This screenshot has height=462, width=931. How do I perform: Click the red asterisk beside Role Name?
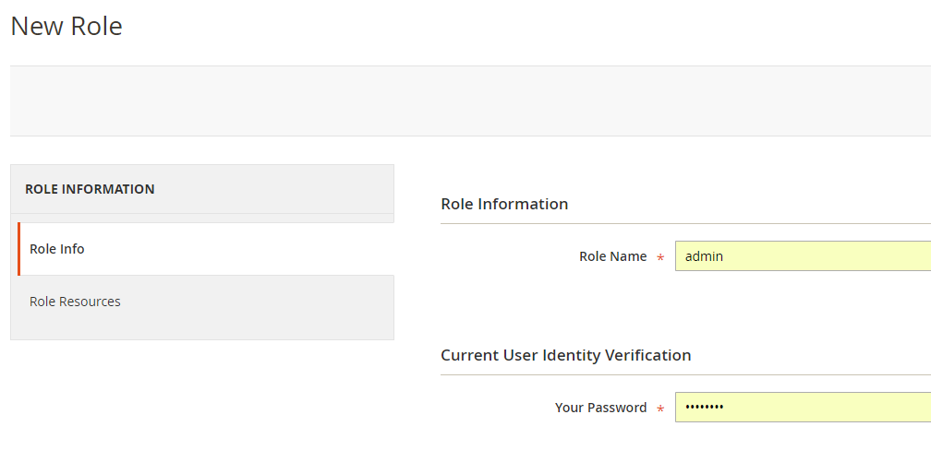(660, 258)
